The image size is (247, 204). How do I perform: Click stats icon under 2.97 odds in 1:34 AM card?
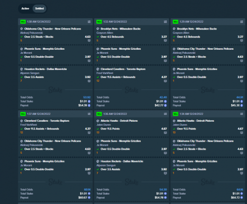tap(242, 173)
